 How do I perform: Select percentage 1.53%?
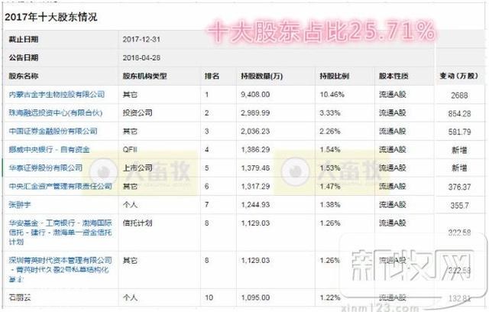330,168
